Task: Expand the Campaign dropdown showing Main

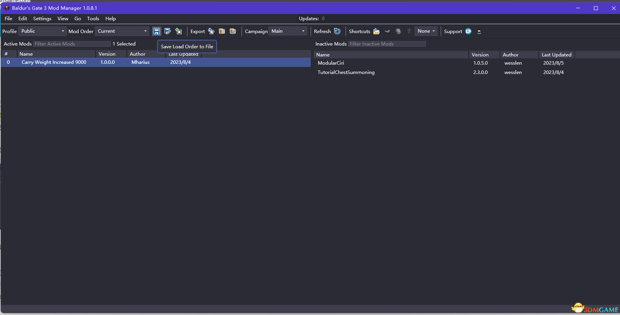Action: [x=288, y=31]
